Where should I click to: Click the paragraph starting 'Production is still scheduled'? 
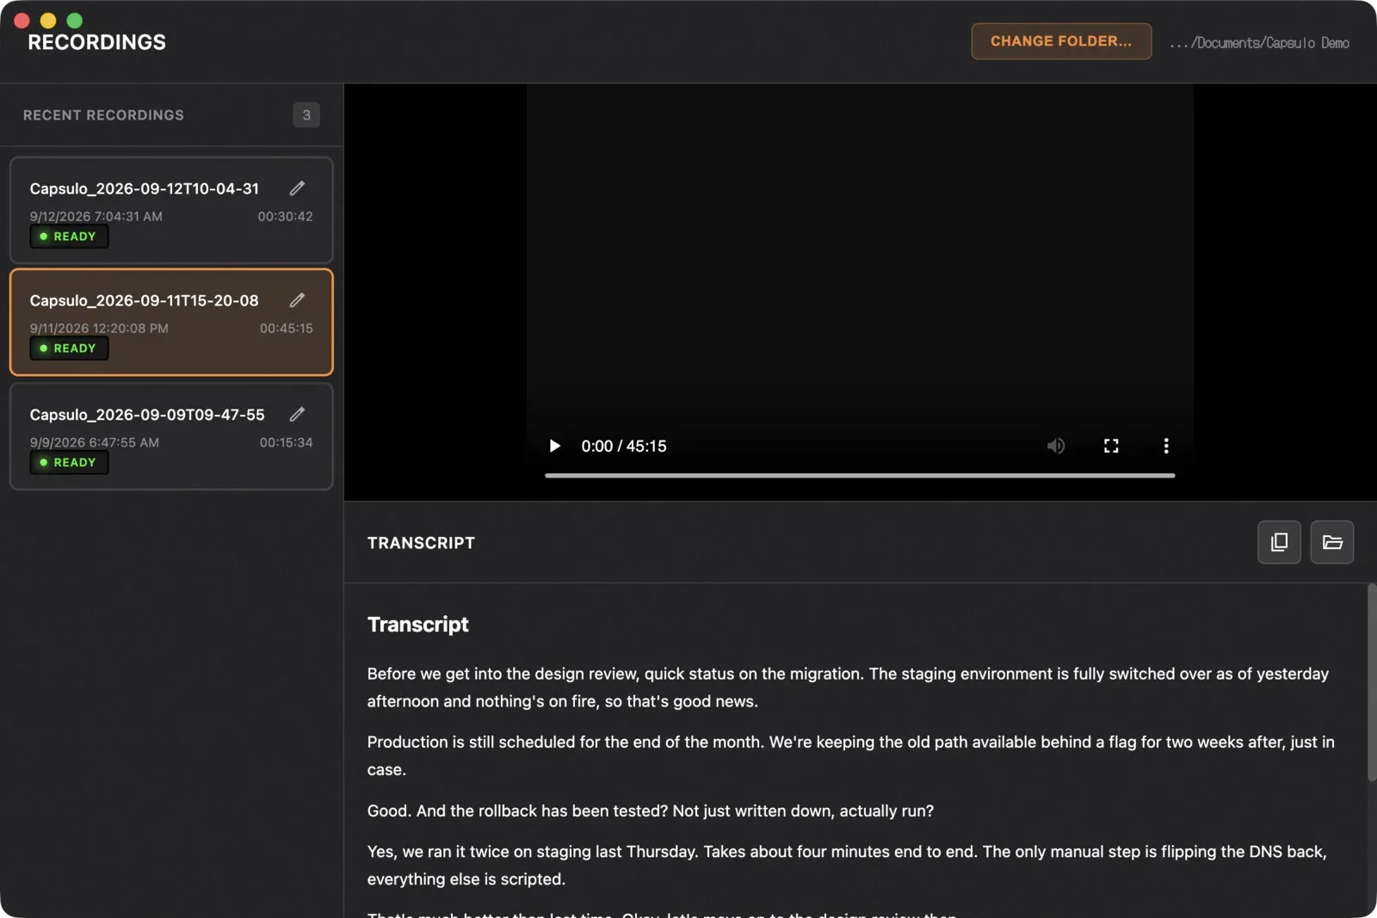tap(851, 755)
